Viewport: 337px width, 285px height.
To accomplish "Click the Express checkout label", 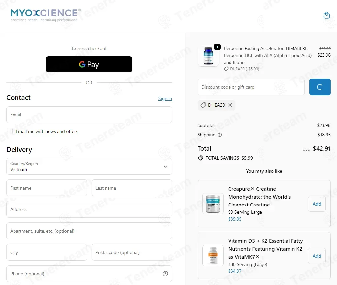I will (89, 49).
